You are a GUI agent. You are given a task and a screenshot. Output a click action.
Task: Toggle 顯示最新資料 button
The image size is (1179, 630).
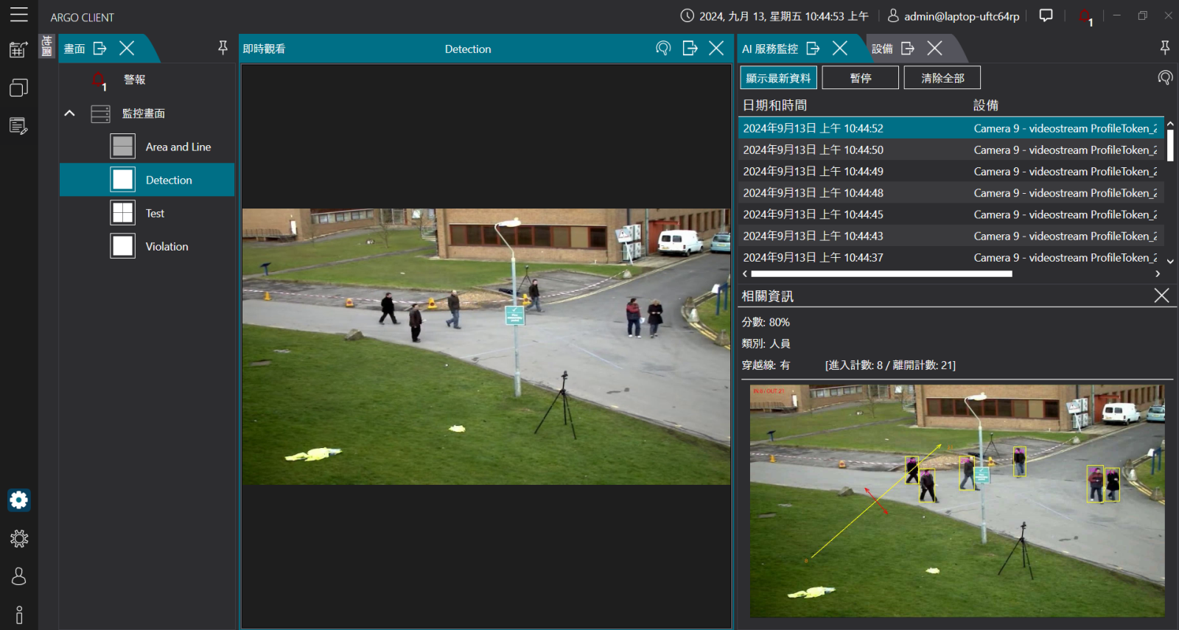(x=778, y=78)
